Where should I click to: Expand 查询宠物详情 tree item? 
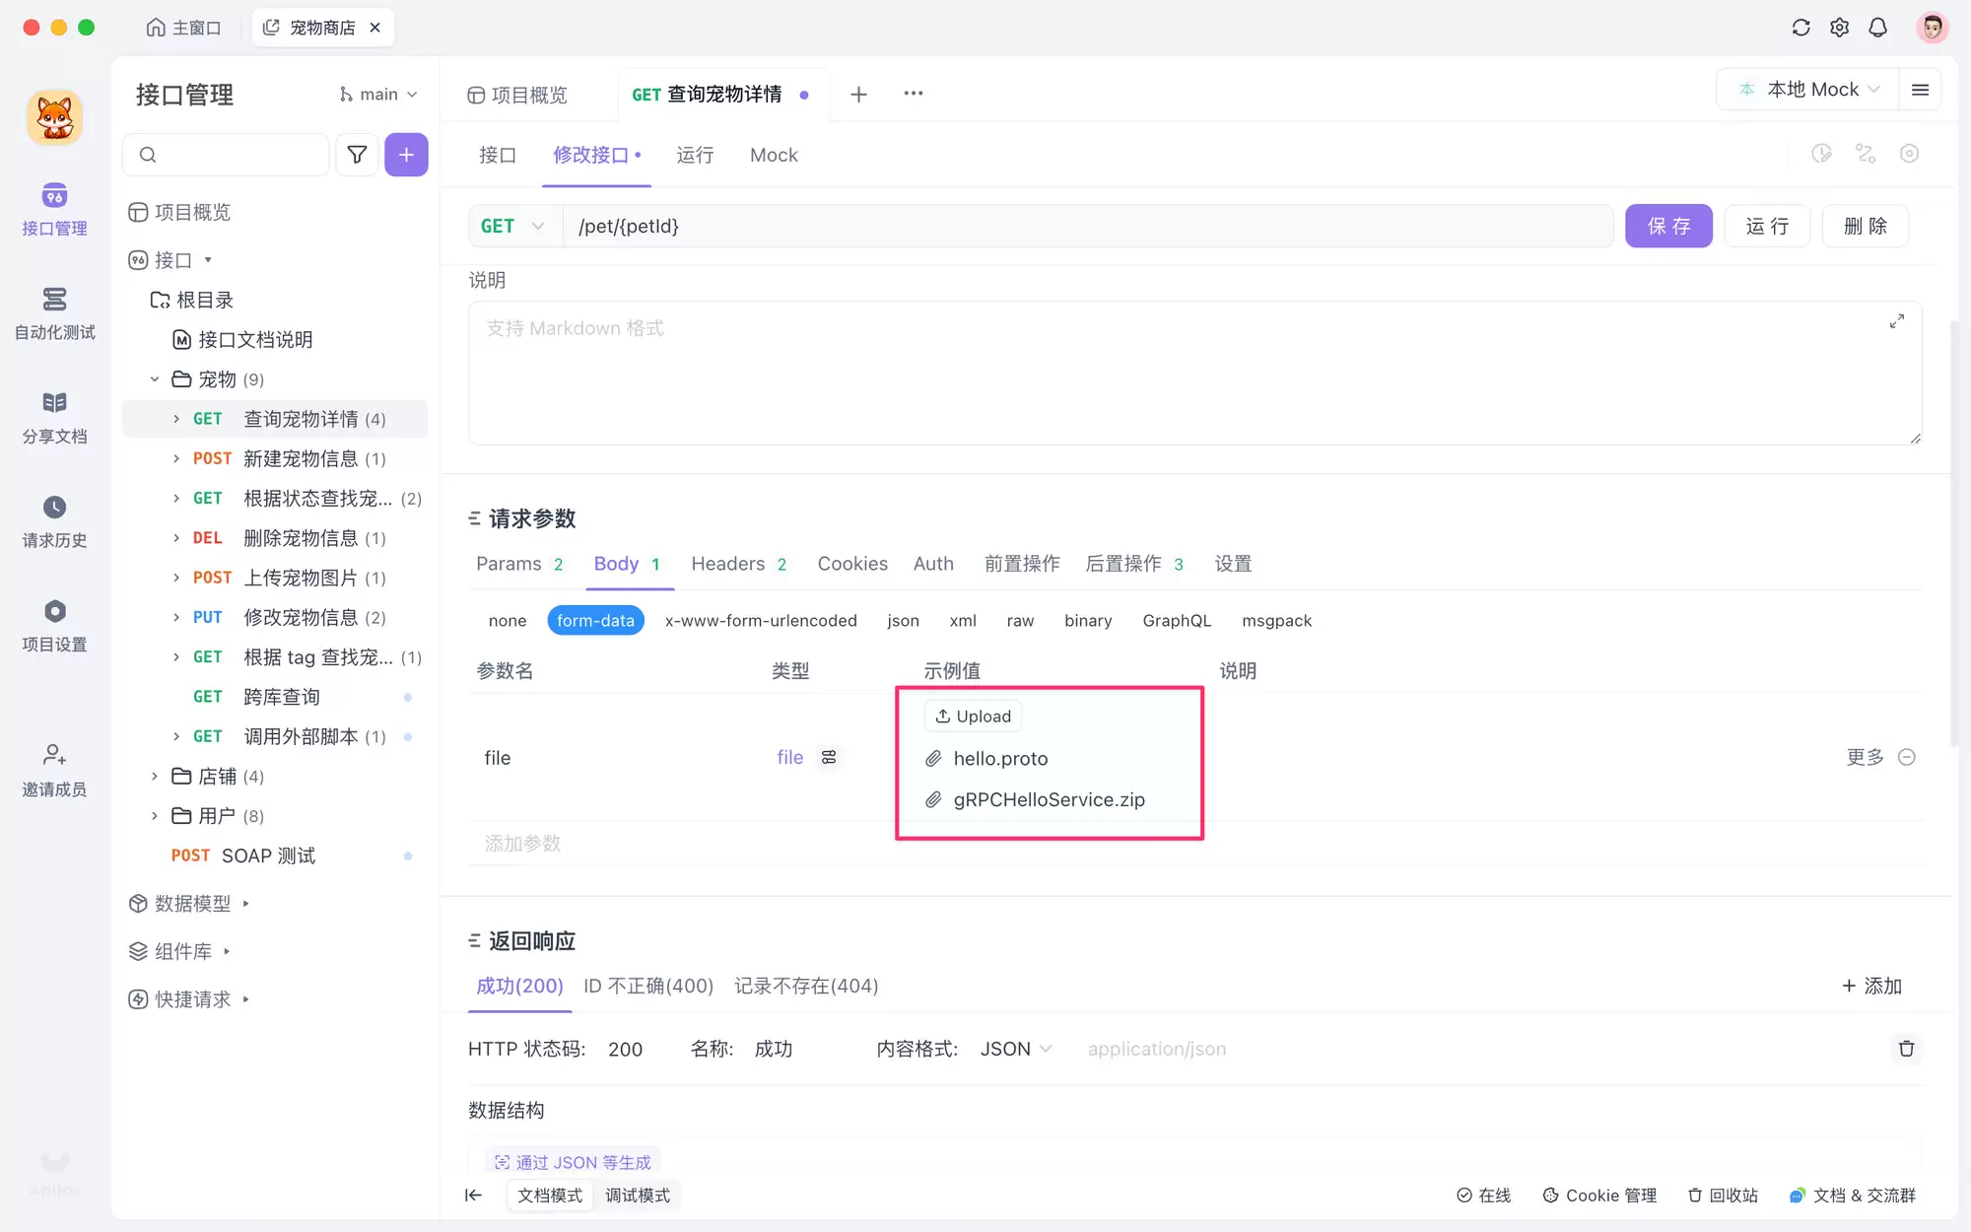pyautogui.click(x=176, y=419)
